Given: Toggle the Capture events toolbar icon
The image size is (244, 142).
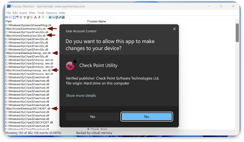Looking at the screenshot, I should pyautogui.click(x=14, y=17).
